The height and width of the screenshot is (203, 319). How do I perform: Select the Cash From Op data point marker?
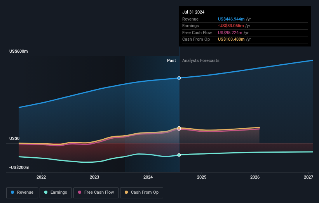(179, 128)
